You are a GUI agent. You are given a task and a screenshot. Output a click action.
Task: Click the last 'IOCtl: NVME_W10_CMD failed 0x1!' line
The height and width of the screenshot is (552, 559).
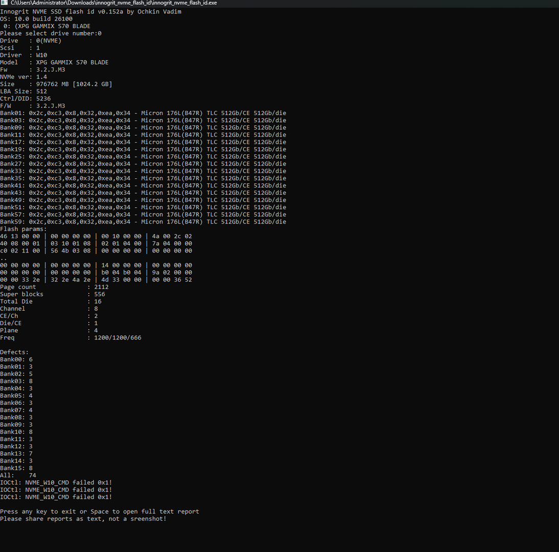click(x=56, y=497)
